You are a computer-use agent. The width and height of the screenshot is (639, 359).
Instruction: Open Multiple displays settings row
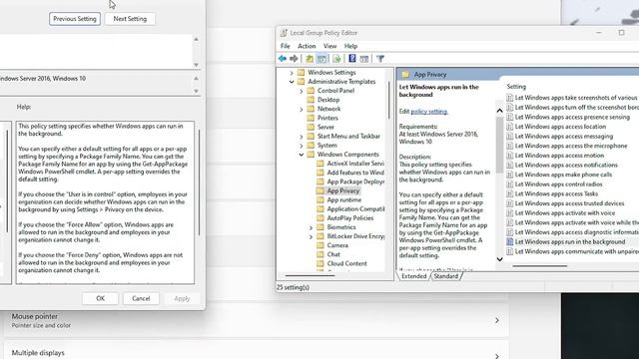(256, 352)
